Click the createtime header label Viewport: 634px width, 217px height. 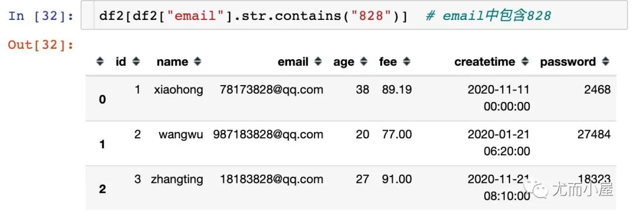(x=485, y=62)
